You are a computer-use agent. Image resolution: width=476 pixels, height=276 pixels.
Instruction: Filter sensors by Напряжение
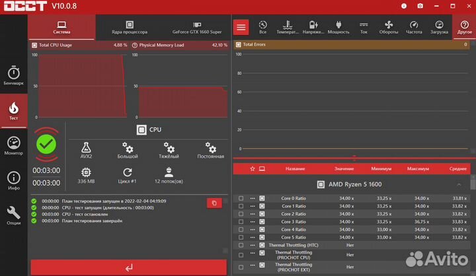click(x=313, y=27)
